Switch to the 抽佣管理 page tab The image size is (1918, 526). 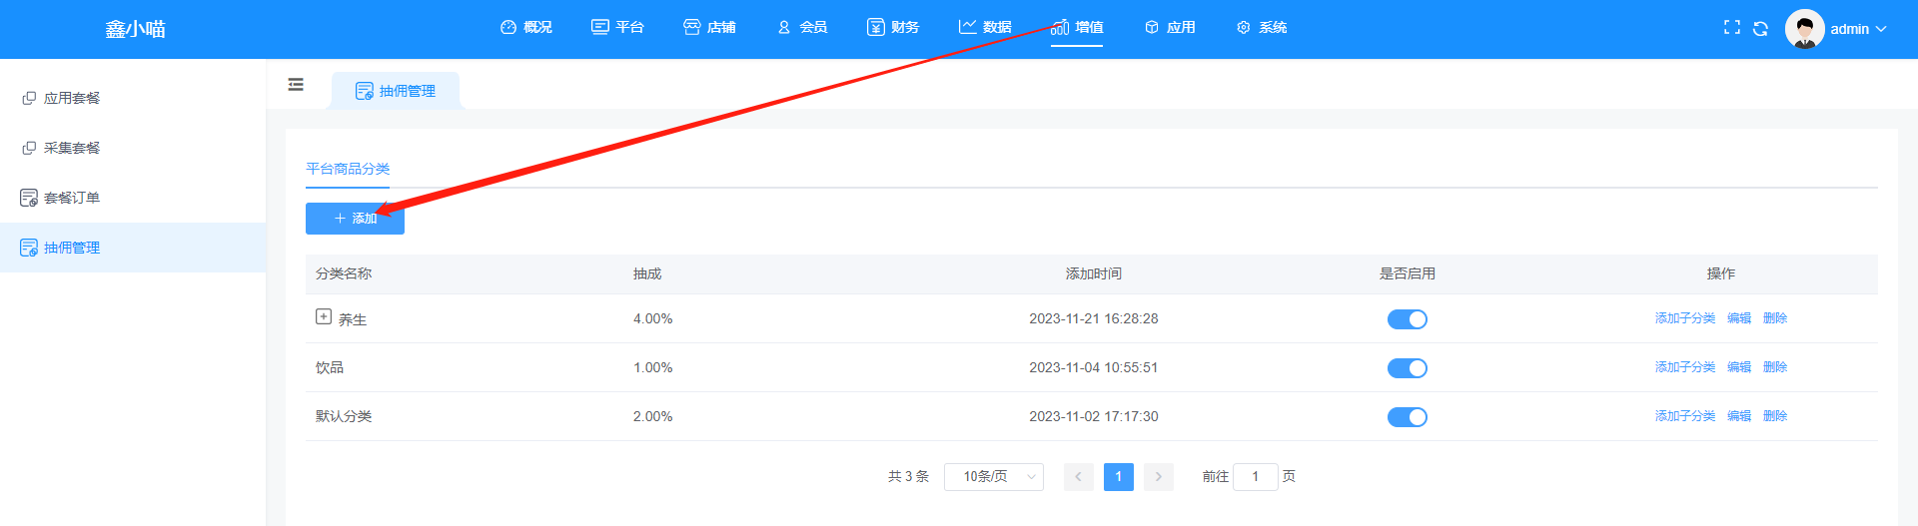396,91
